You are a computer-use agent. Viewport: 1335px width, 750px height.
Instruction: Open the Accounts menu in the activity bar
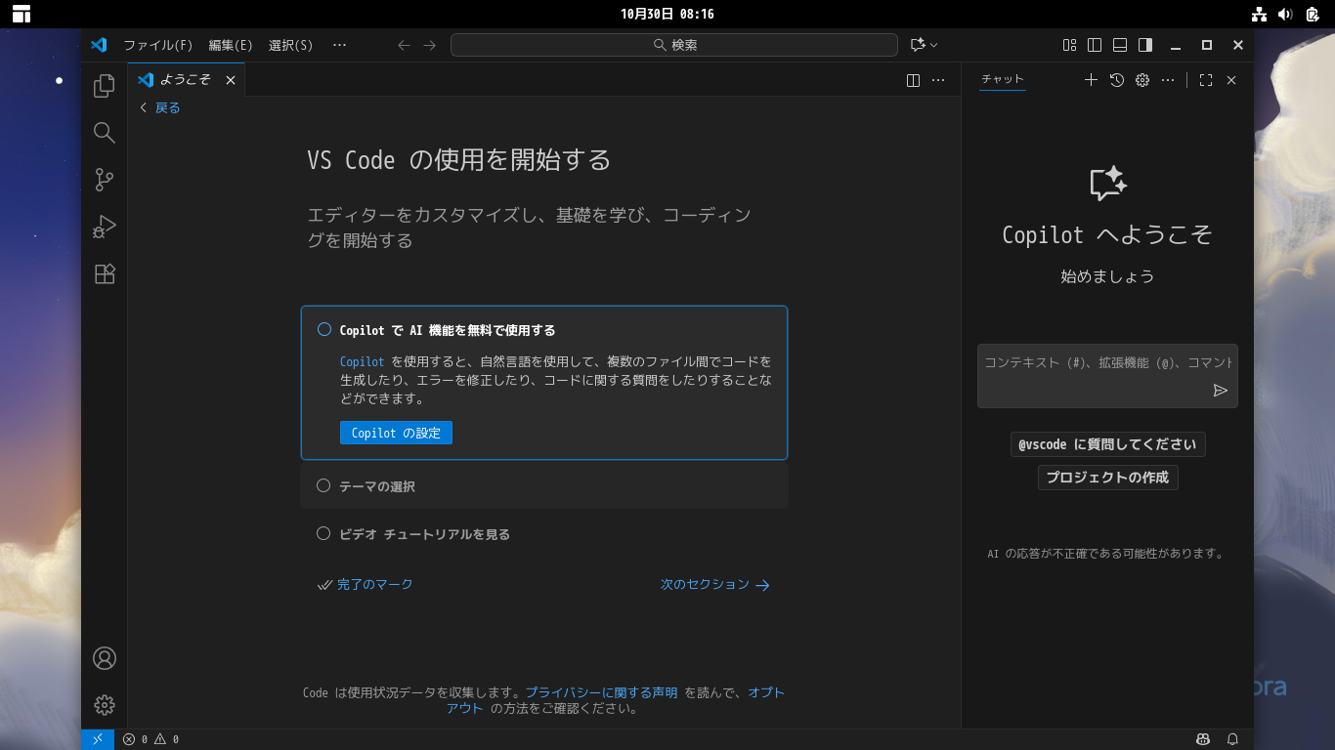[x=105, y=658]
